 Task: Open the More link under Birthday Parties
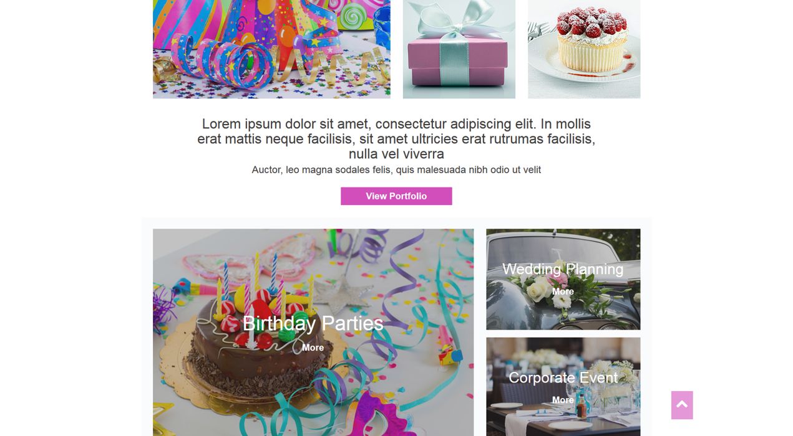coord(313,348)
